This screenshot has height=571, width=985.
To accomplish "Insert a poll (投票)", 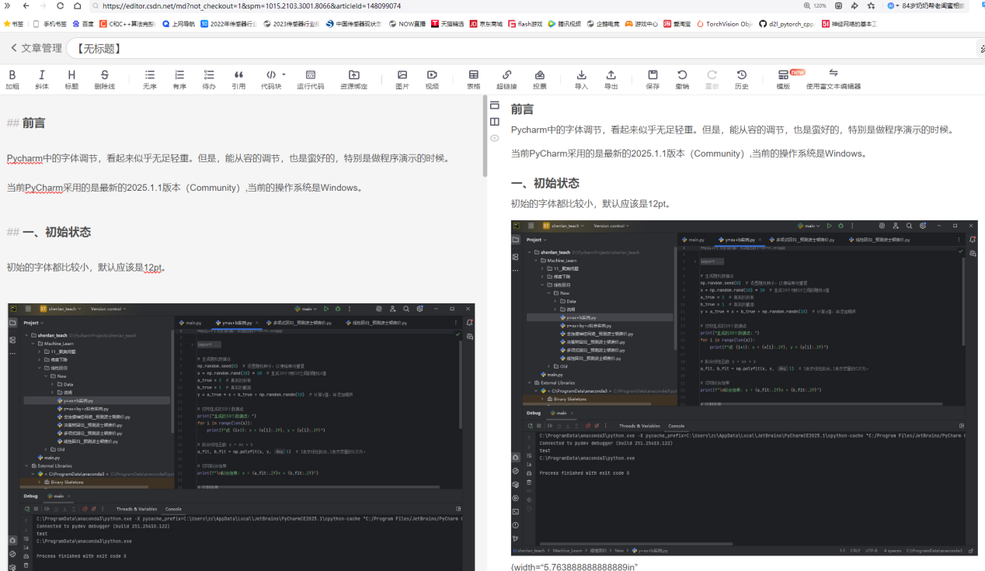I will [x=540, y=79].
